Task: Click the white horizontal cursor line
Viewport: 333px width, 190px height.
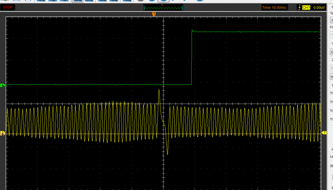Action: (x=83, y=104)
